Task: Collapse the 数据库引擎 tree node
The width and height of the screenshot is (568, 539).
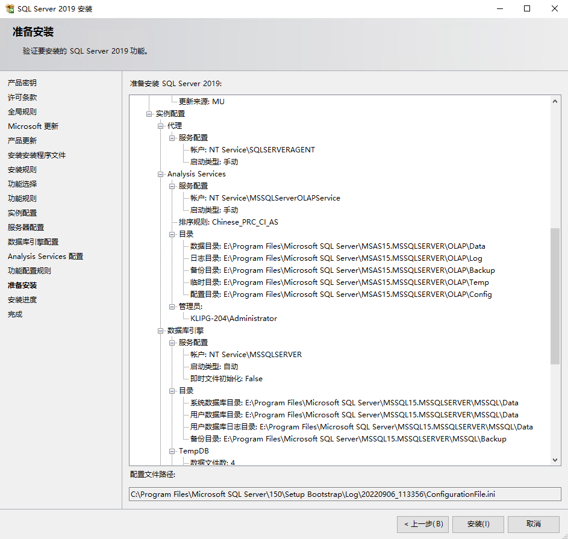Action: pyautogui.click(x=160, y=331)
